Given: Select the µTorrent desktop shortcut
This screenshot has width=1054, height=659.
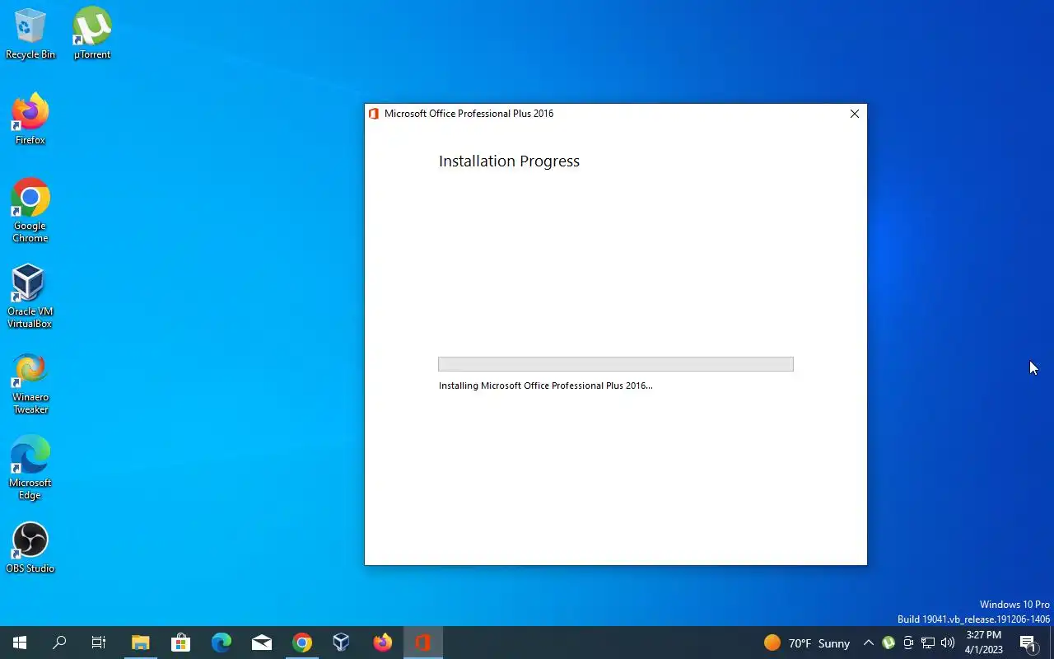Looking at the screenshot, I should pos(92,34).
